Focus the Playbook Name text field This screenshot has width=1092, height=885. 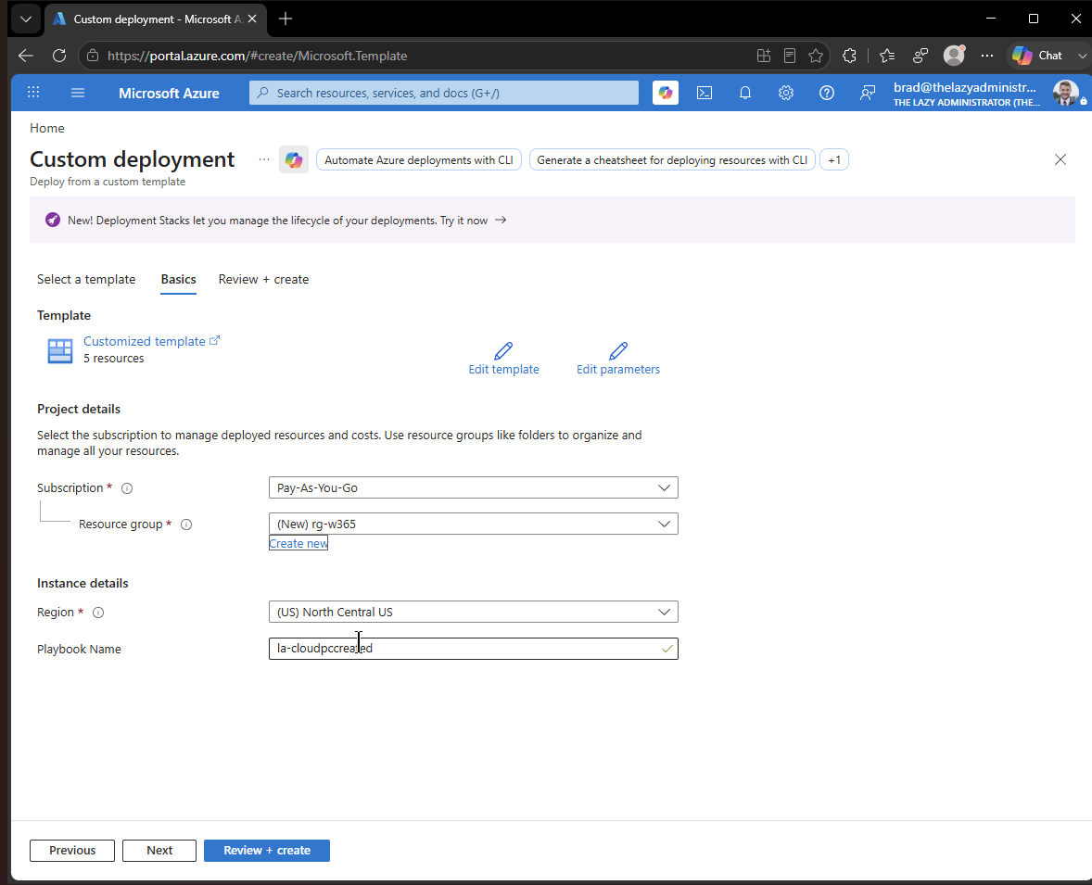[474, 649]
